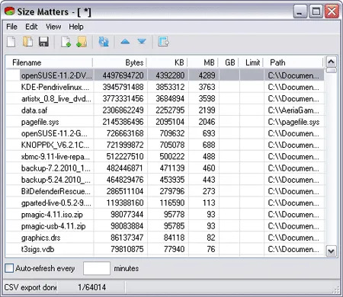
Task: Click the Add folder toolbar icon
Action: (x=82, y=42)
